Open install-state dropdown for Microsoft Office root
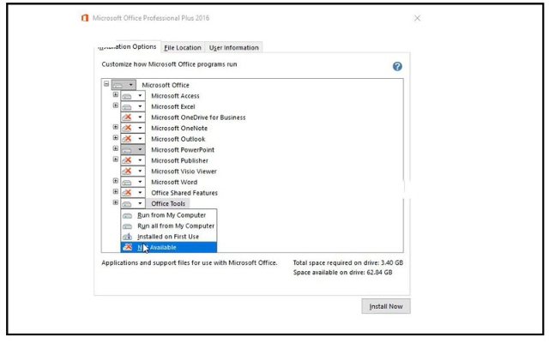The height and width of the screenshot is (343, 549). [124, 85]
